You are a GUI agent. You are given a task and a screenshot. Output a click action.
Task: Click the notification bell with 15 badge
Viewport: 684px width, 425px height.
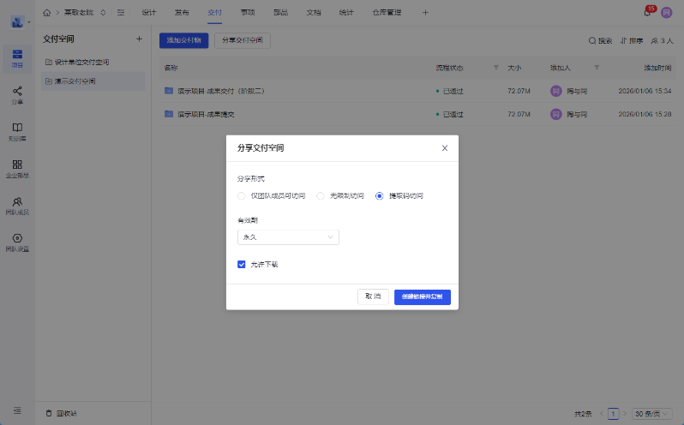(647, 13)
